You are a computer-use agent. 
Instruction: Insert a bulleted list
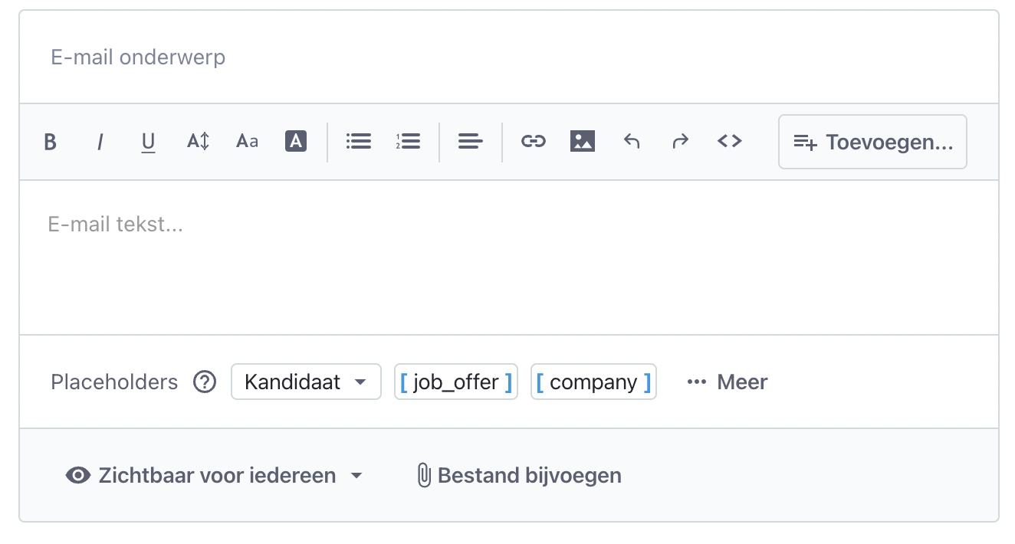(358, 141)
